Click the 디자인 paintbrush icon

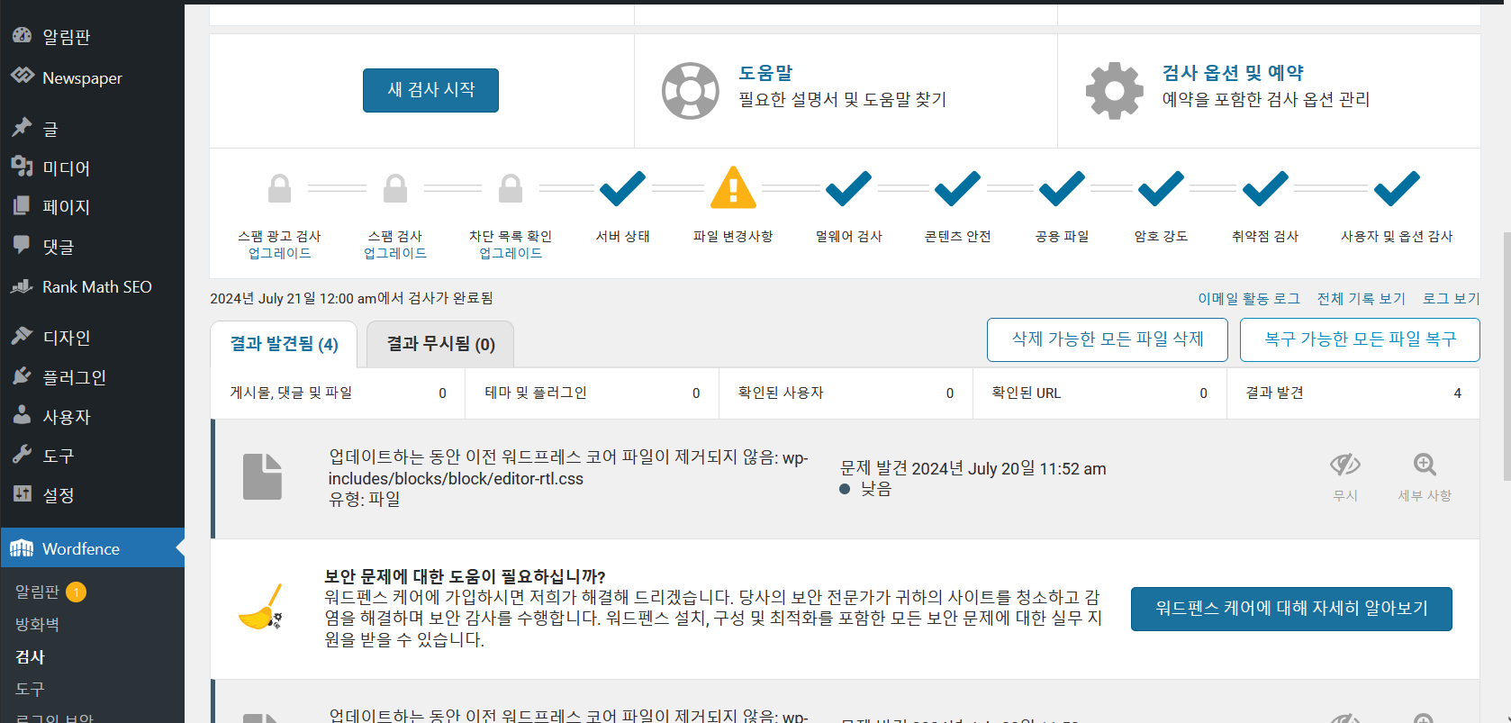click(23, 337)
